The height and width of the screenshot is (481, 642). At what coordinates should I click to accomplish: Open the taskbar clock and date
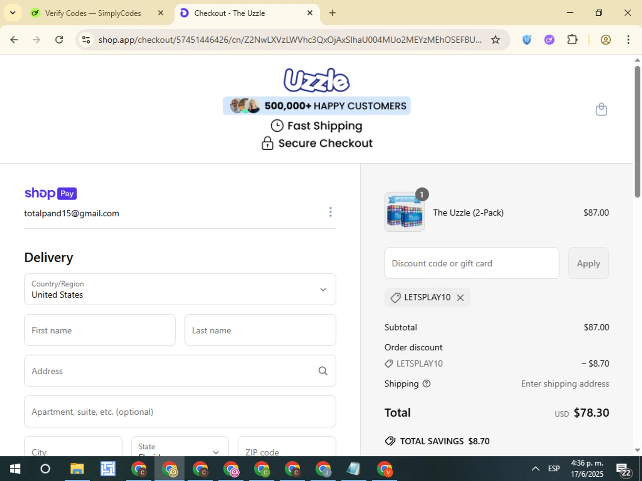pyautogui.click(x=587, y=469)
